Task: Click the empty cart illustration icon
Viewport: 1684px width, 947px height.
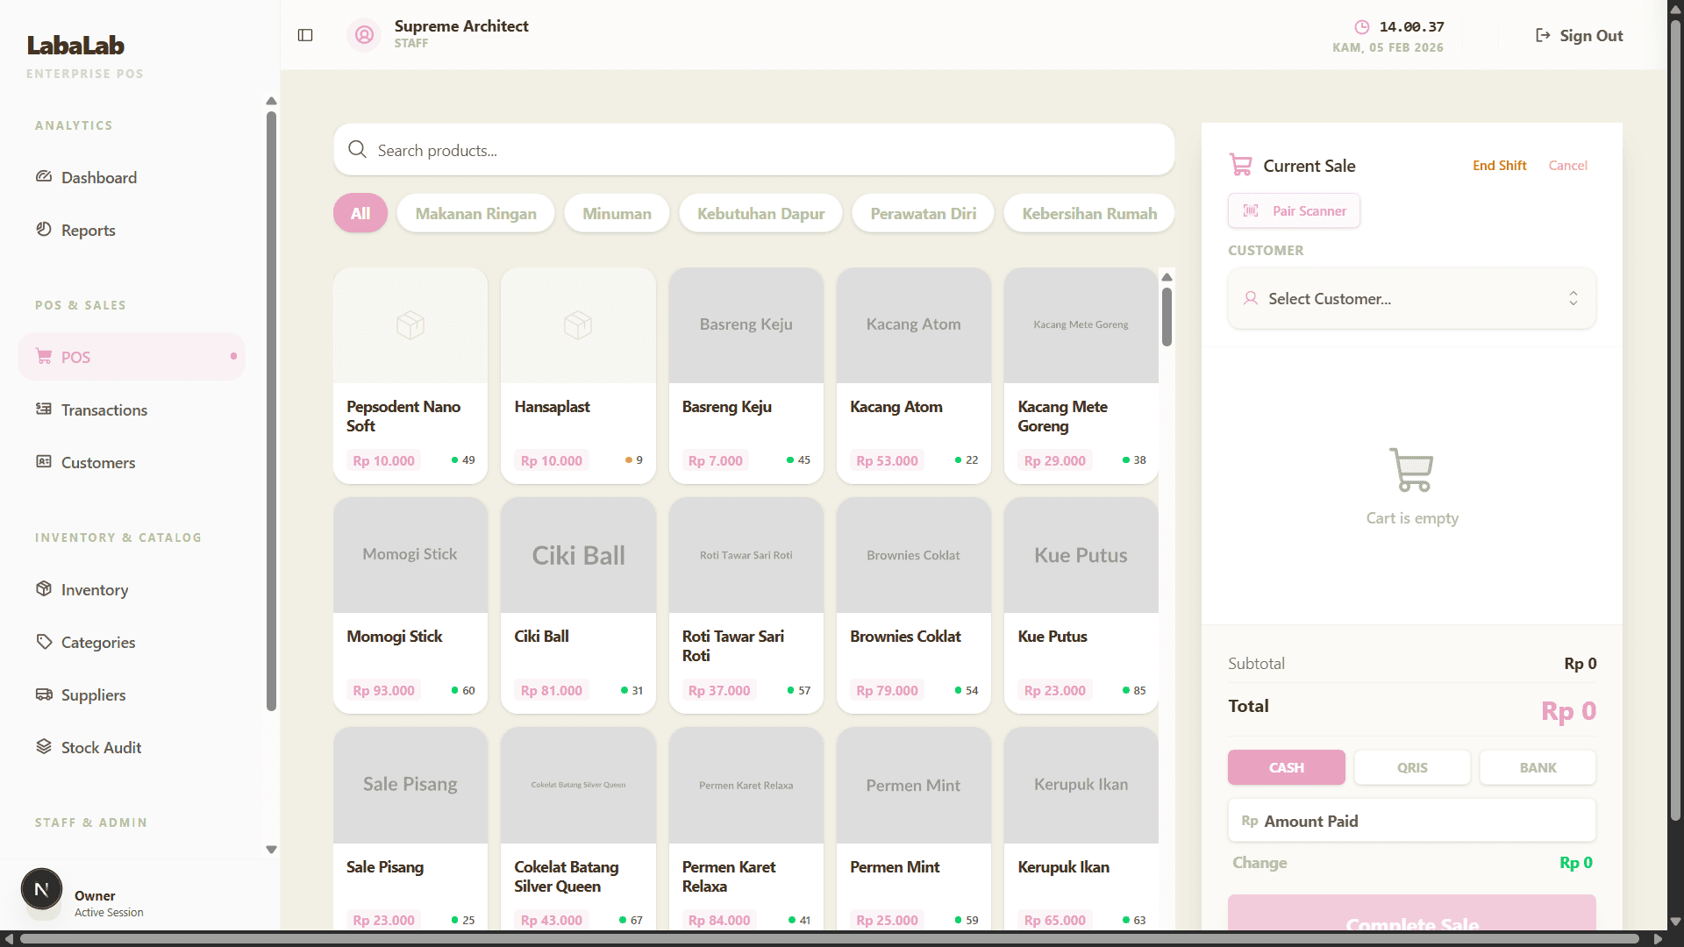Action: click(x=1411, y=470)
